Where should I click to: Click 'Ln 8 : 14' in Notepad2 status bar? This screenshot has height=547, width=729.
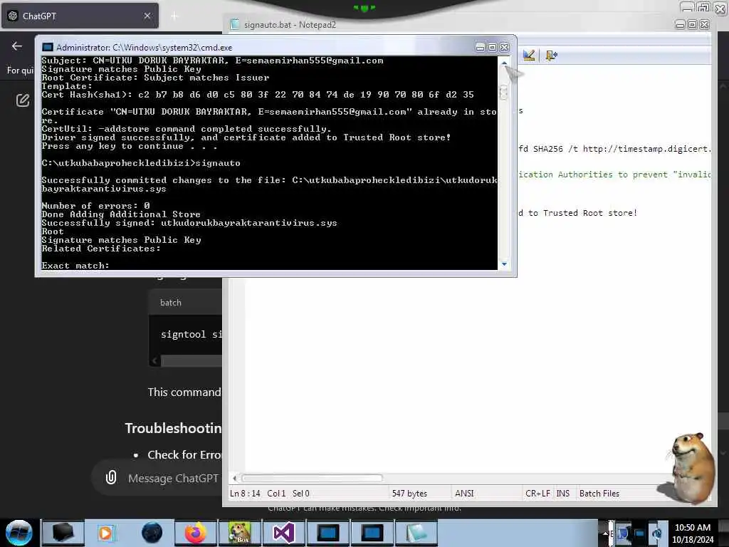tap(245, 493)
